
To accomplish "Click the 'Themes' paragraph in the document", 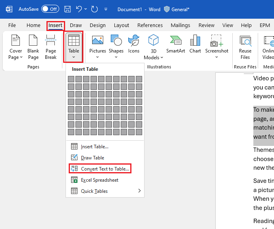I will pos(264,159).
